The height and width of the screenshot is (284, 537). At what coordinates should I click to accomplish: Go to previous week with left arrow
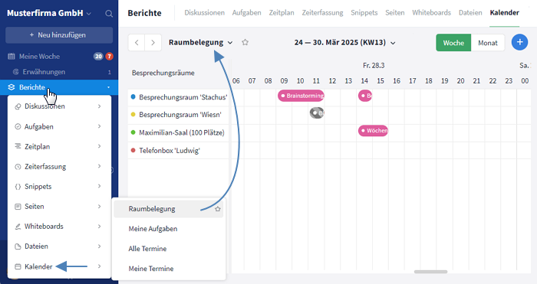click(137, 43)
